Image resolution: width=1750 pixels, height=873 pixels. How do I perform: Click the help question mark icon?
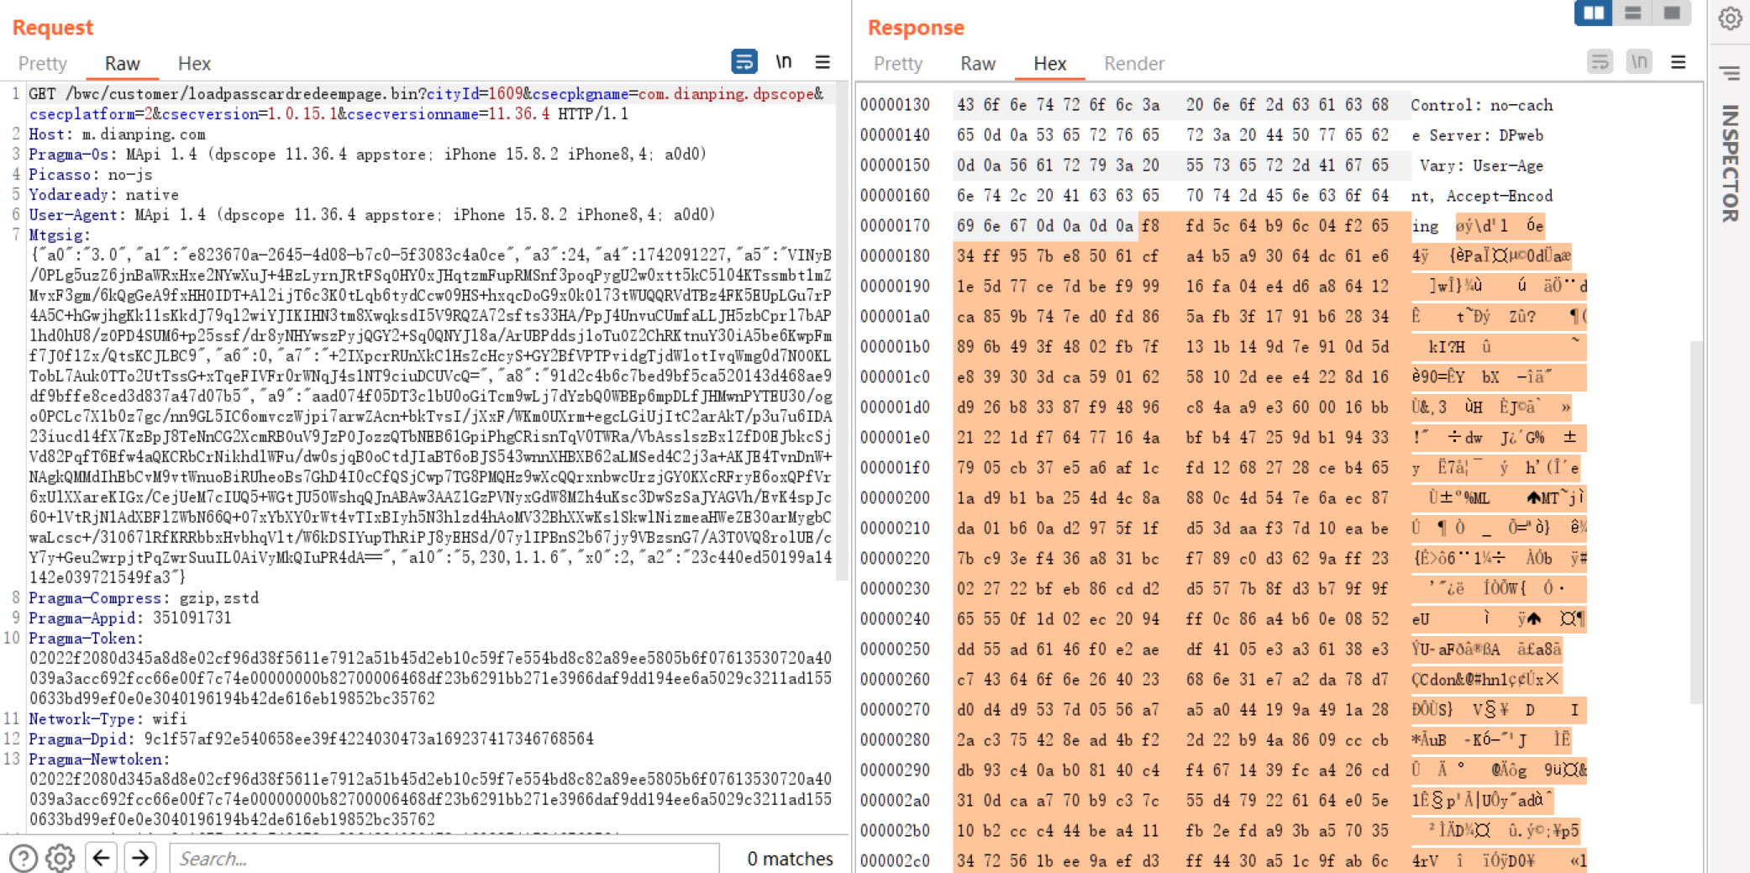24,858
